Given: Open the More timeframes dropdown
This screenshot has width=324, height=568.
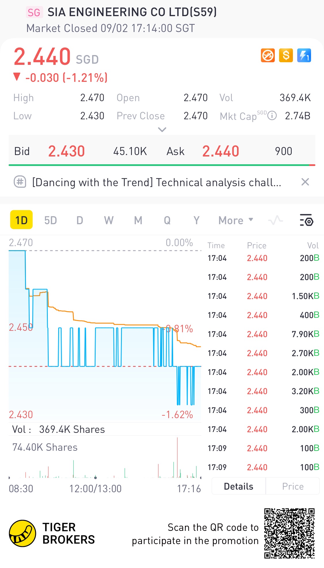Looking at the screenshot, I should click(236, 220).
